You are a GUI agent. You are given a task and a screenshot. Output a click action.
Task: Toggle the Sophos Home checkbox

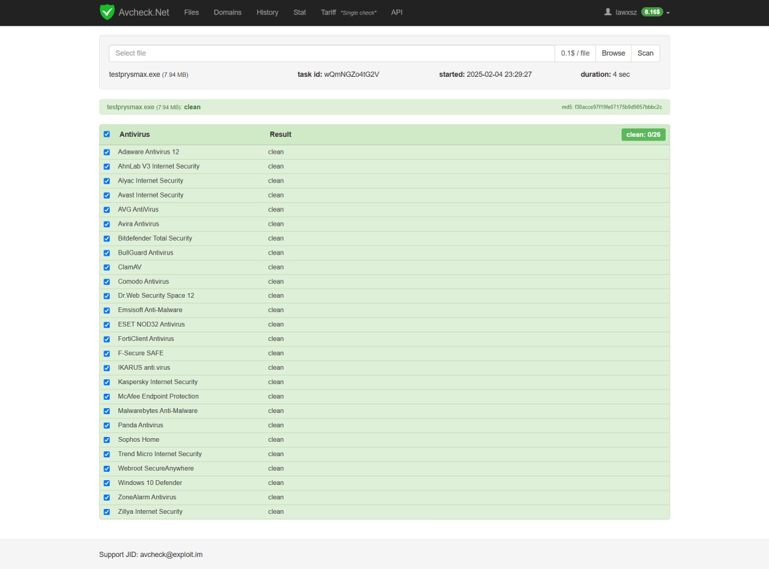pyautogui.click(x=107, y=440)
